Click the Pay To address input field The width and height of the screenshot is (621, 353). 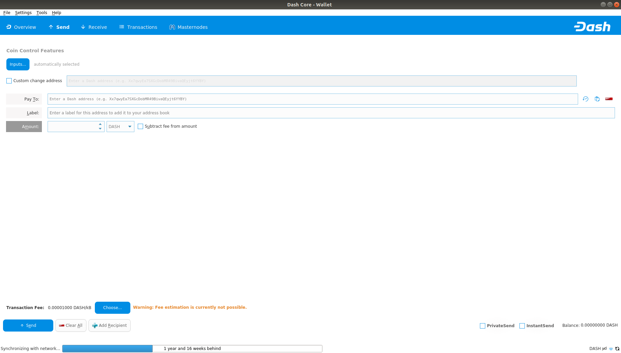point(313,99)
